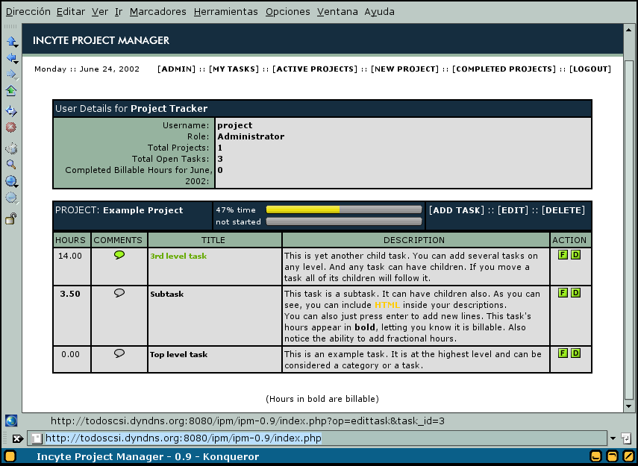Reload the page with the refresh icon
The image size is (638, 466).
coord(11,110)
